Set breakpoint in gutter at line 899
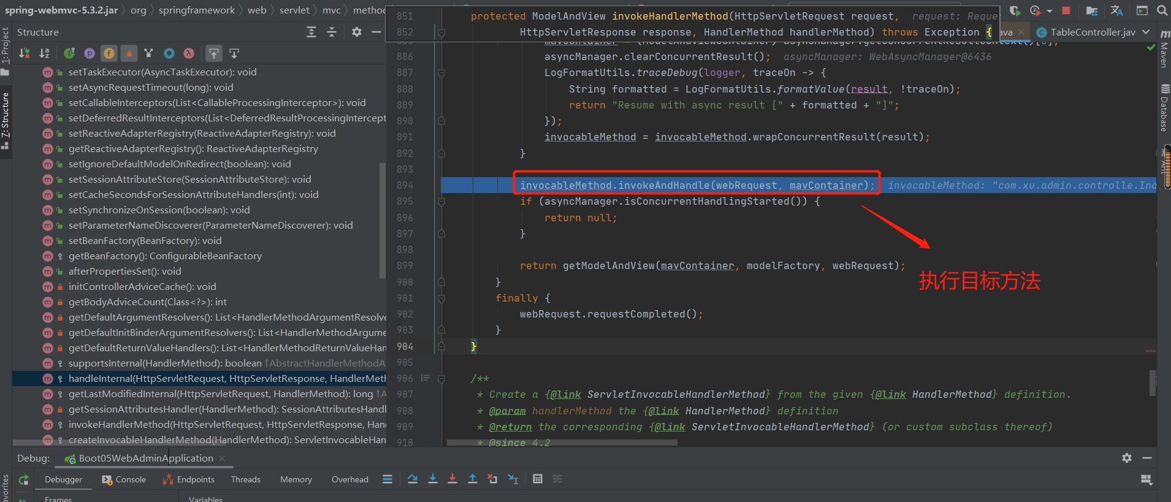This screenshot has width=1171, height=502. 425,265
